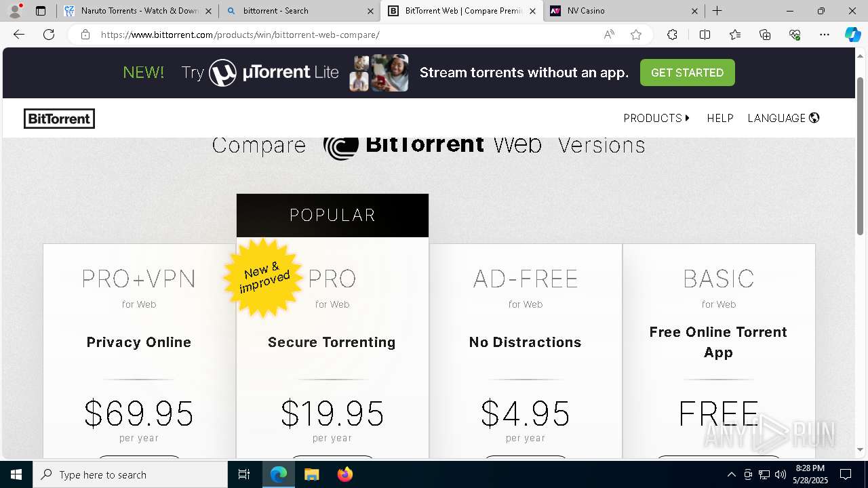
Task: Click the GET STARTED button
Action: [x=687, y=73]
